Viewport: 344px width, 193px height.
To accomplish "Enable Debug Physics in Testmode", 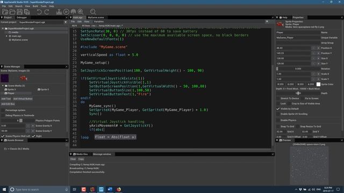I will [x=3, y=115].
